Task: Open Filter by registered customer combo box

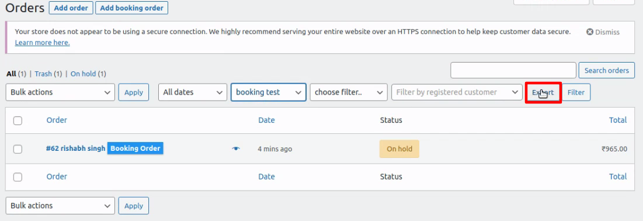Action: [x=457, y=92]
